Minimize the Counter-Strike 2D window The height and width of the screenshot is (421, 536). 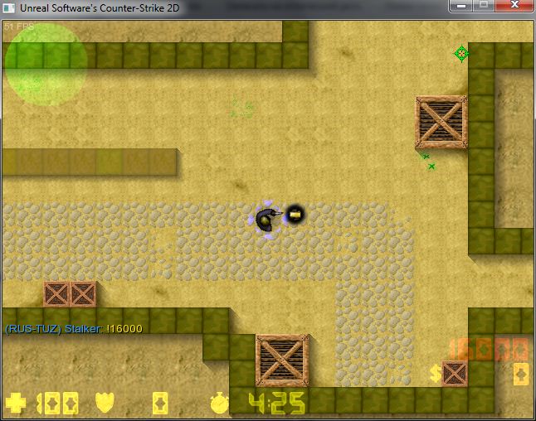coord(460,6)
